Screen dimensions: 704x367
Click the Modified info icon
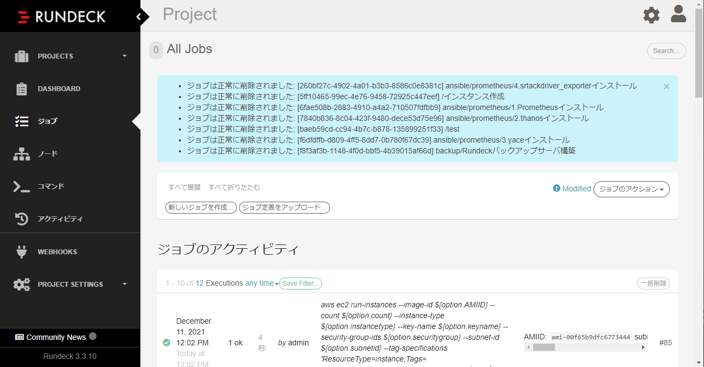[556, 189]
